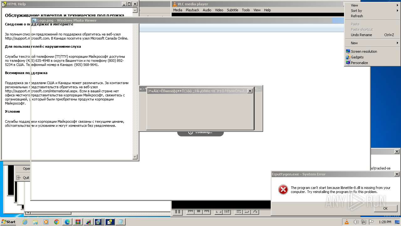The width and height of the screenshot is (401, 226).
Task: Toggle VLC playlist view button
Action: click(x=239, y=212)
